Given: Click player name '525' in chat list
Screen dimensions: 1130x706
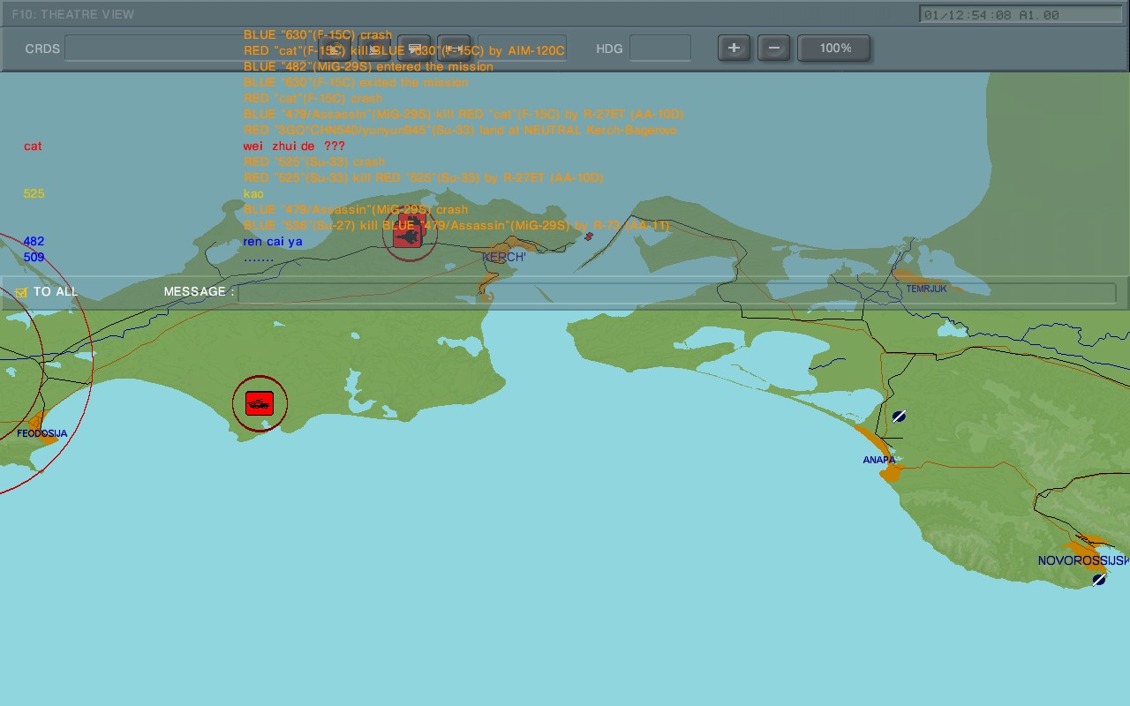Looking at the screenshot, I should point(34,193).
